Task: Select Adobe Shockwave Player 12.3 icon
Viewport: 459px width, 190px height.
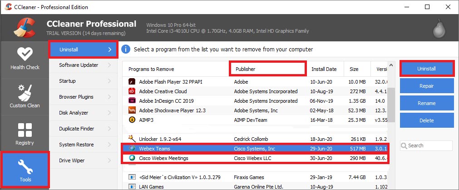Action: [x=132, y=110]
